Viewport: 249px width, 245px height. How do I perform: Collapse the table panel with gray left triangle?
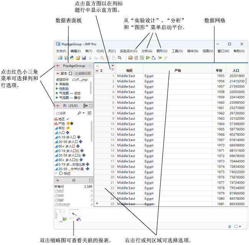[97, 66]
